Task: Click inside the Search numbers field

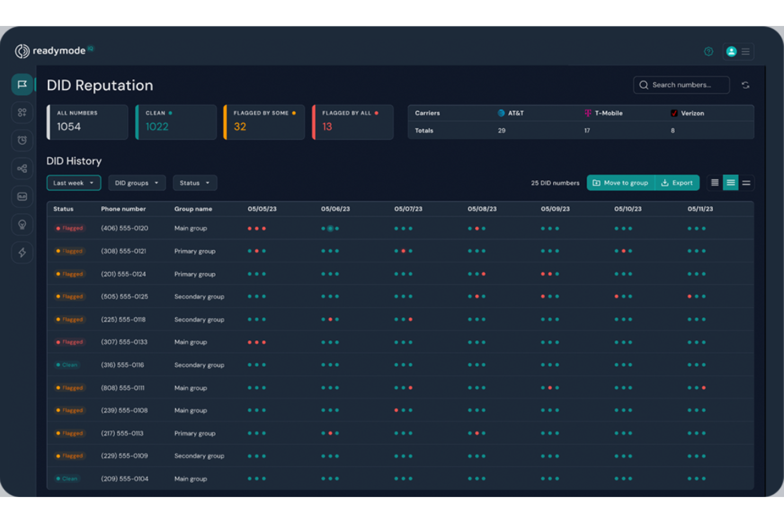Action: 681,85
